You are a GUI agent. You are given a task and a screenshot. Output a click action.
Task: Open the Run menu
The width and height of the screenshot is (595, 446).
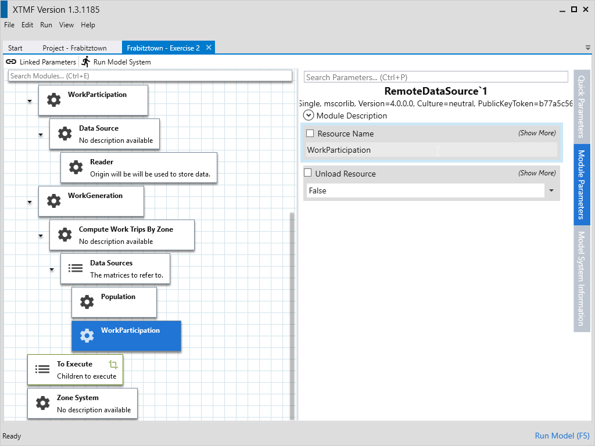[x=46, y=25]
